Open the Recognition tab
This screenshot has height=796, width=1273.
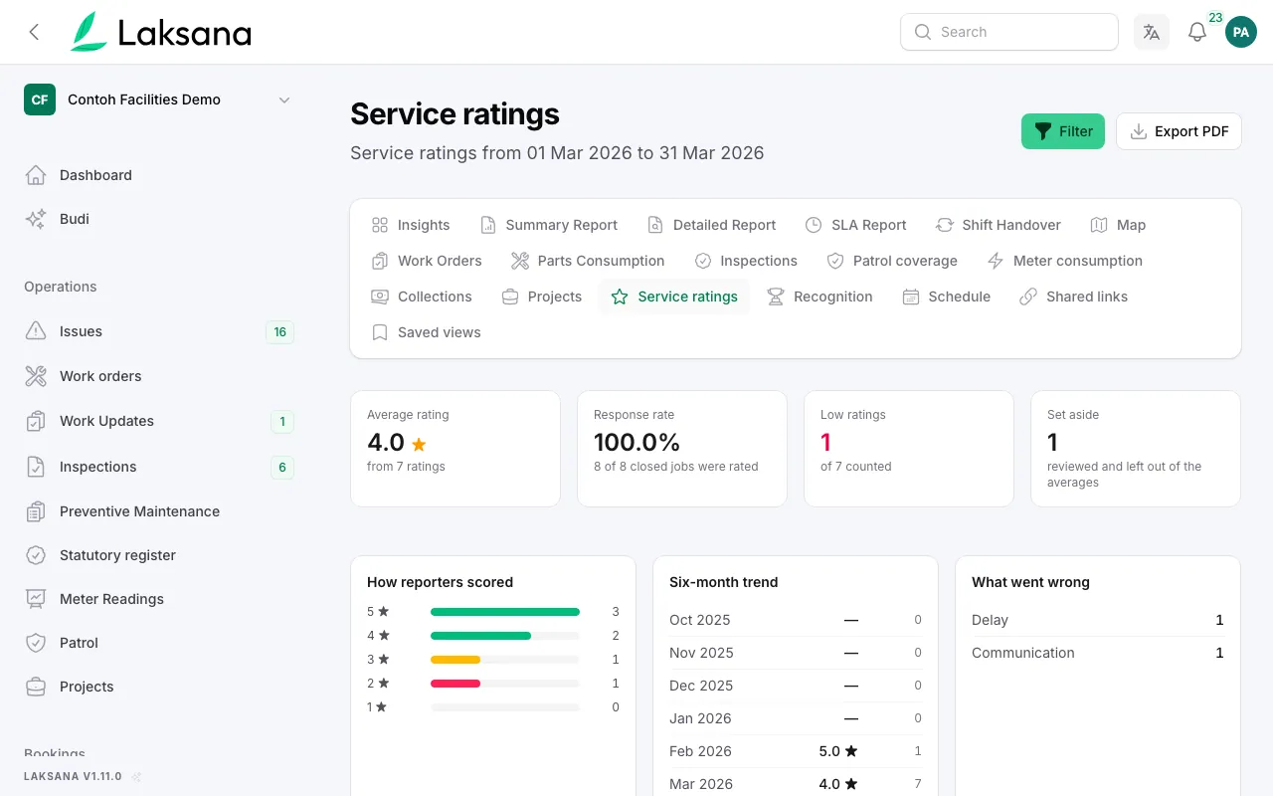(819, 297)
